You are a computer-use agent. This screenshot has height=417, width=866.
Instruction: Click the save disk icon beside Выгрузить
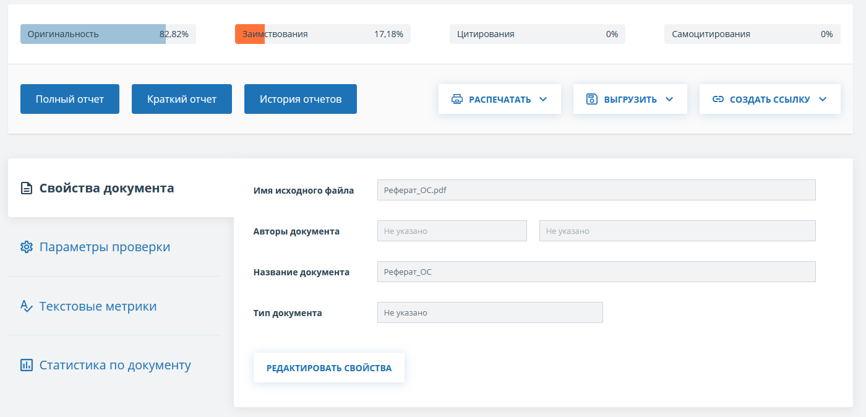coord(592,99)
